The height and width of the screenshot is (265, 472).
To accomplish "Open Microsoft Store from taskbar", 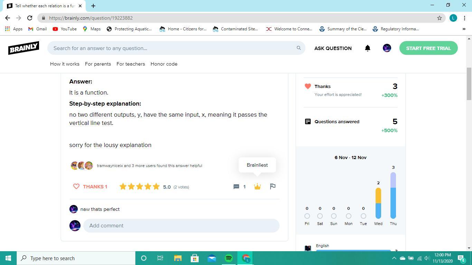I will (x=195, y=258).
